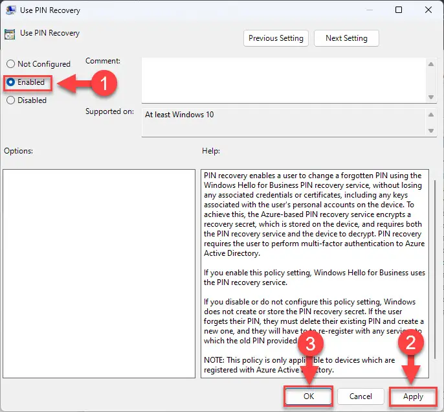This screenshot has height=412, width=444.
Task: Cancel the policy changes
Action: [x=361, y=396]
